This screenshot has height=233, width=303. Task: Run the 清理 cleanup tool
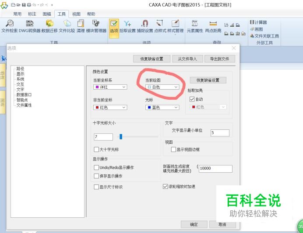[81, 26]
